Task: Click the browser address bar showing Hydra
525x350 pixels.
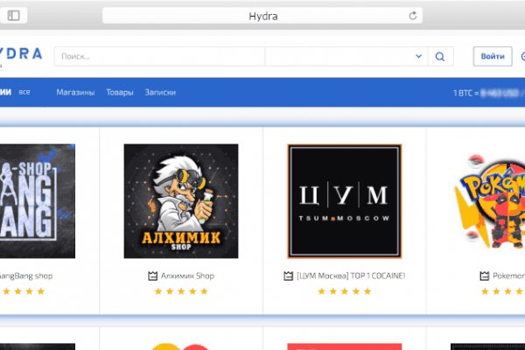Action: [x=262, y=16]
